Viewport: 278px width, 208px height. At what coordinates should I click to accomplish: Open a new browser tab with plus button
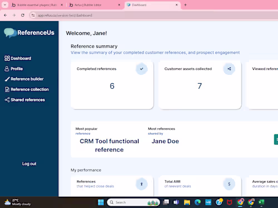[x=185, y=5]
